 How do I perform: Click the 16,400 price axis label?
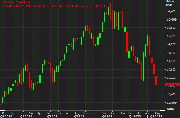(170, 11)
